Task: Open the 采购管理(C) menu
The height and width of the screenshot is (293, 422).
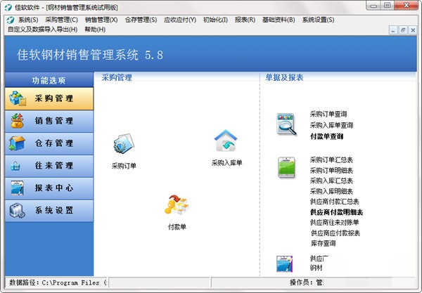Action: pos(62,20)
